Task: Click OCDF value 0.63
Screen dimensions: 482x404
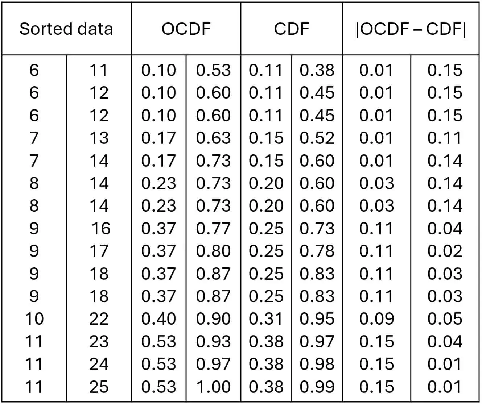Action: point(213,138)
